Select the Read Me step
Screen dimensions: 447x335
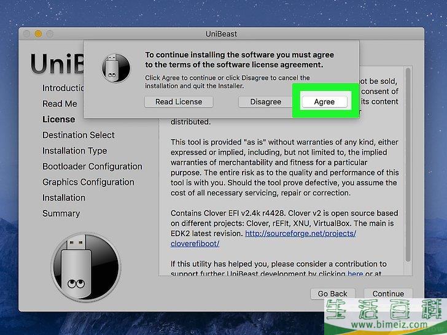pyautogui.click(x=60, y=104)
